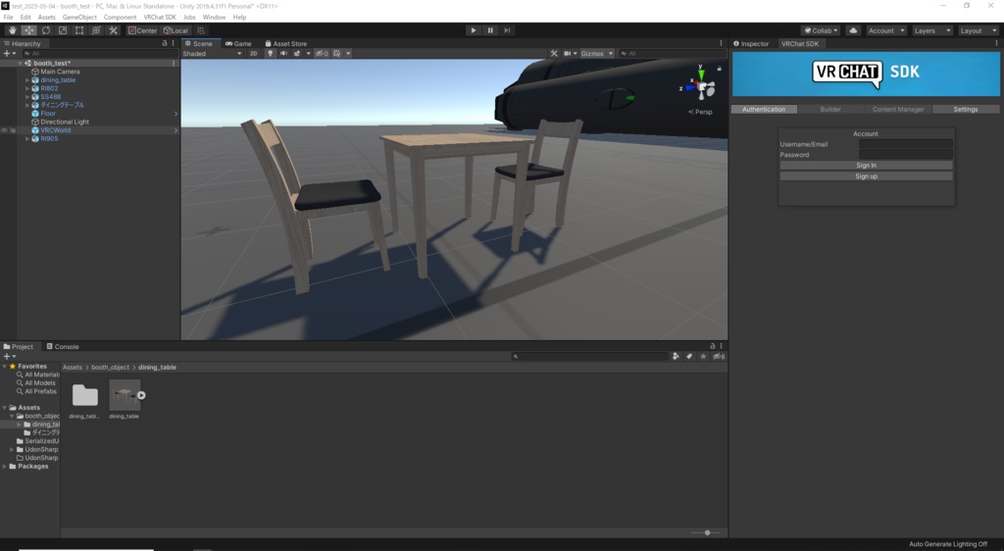Open Layout dropdown
Screen dimensions: 1004x551
coord(978,30)
